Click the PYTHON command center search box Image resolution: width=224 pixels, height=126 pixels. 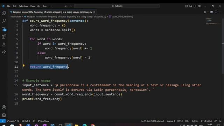[x=117, y=6]
